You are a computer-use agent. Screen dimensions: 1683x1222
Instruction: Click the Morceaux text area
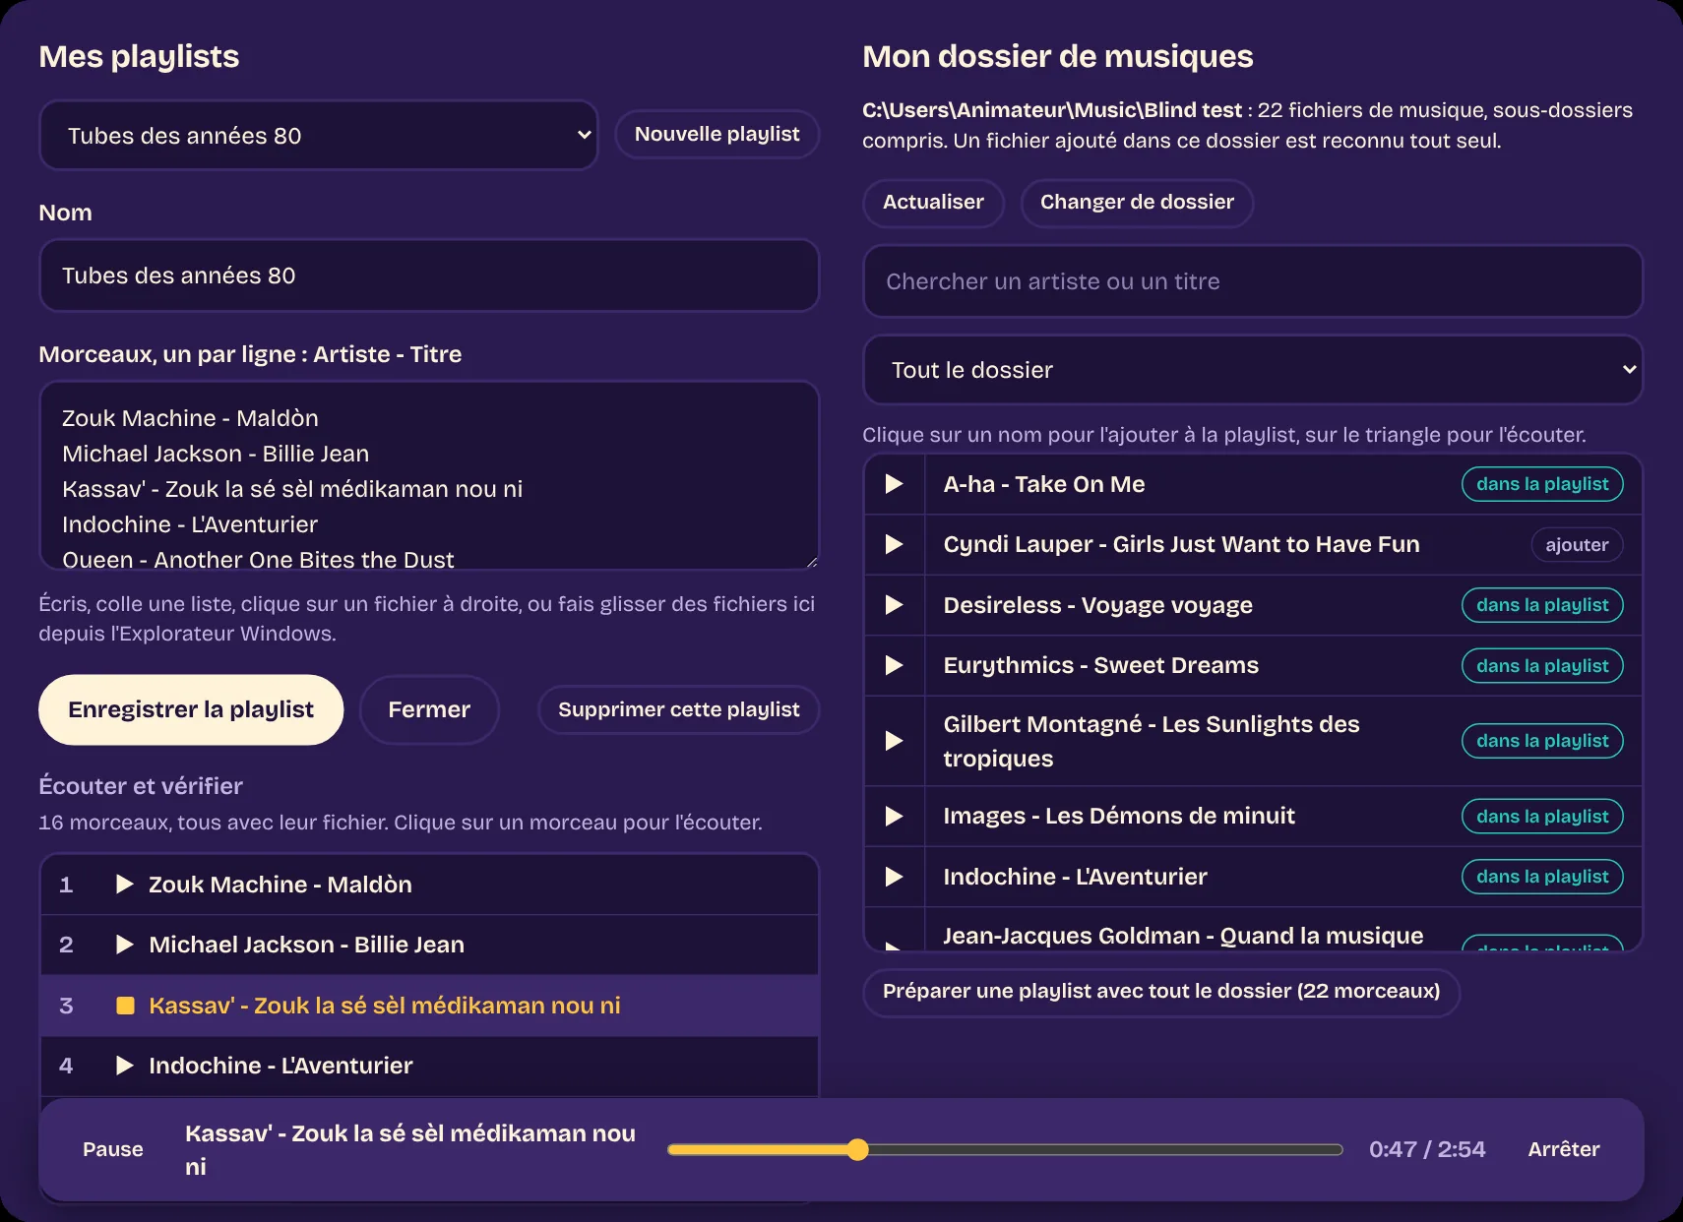pos(429,475)
